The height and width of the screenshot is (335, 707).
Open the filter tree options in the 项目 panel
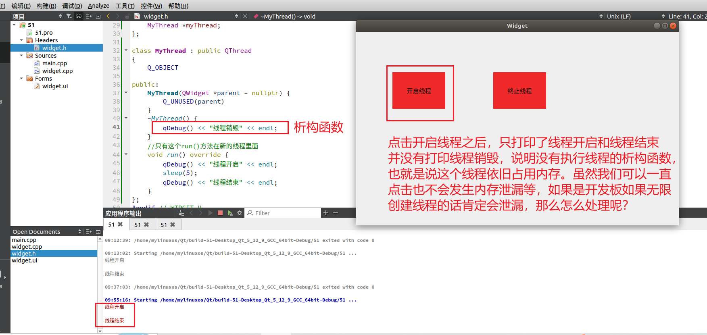[x=69, y=16]
